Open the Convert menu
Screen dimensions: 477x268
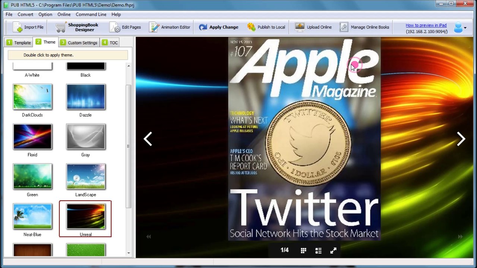(25, 15)
